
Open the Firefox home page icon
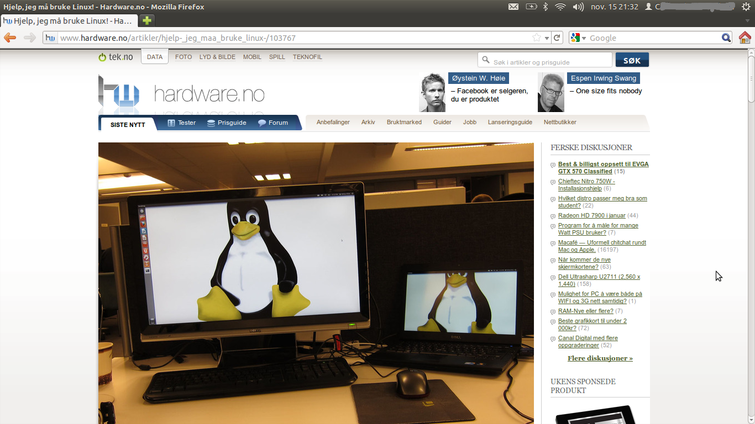(744, 38)
